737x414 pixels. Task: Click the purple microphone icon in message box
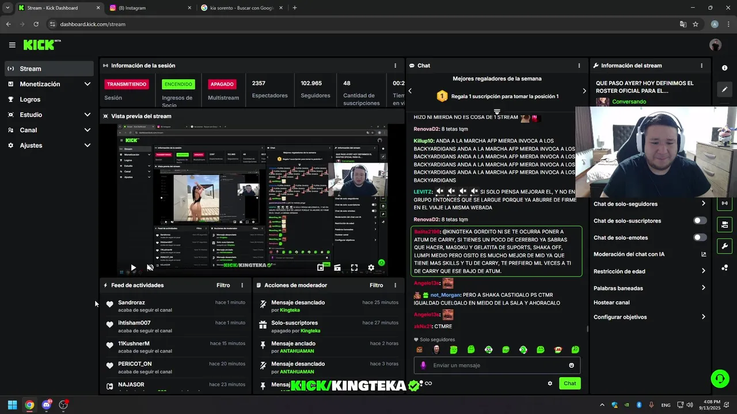(423, 365)
